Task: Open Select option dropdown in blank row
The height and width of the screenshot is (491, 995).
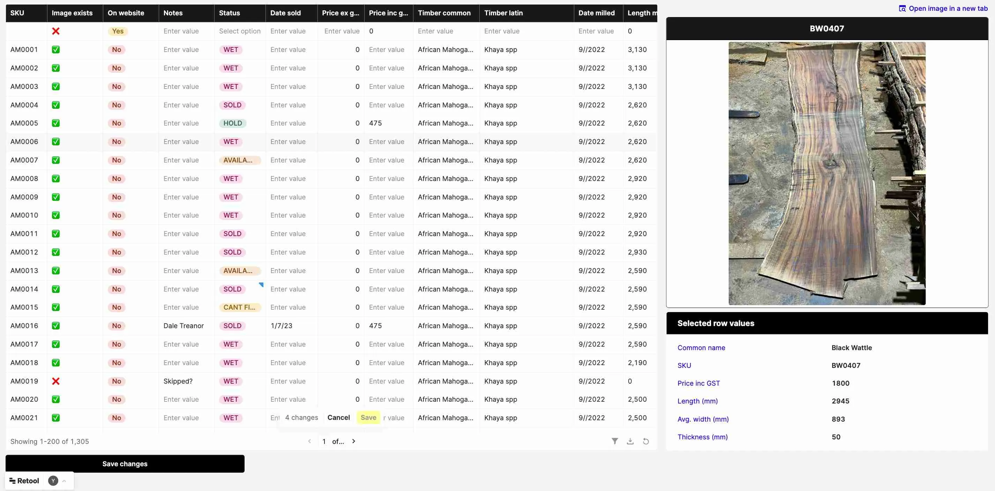Action: tap(239, 31)
